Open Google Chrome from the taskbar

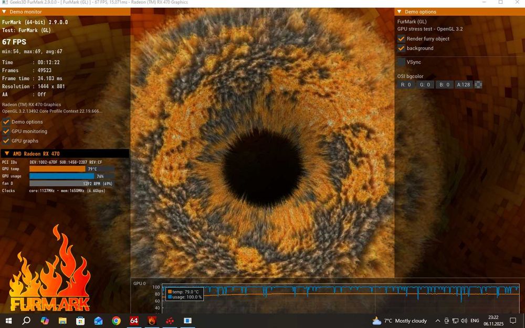[116, 321]
